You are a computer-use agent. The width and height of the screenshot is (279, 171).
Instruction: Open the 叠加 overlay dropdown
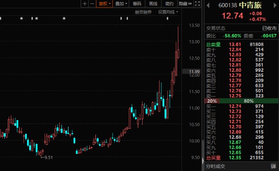click(121, 3)
